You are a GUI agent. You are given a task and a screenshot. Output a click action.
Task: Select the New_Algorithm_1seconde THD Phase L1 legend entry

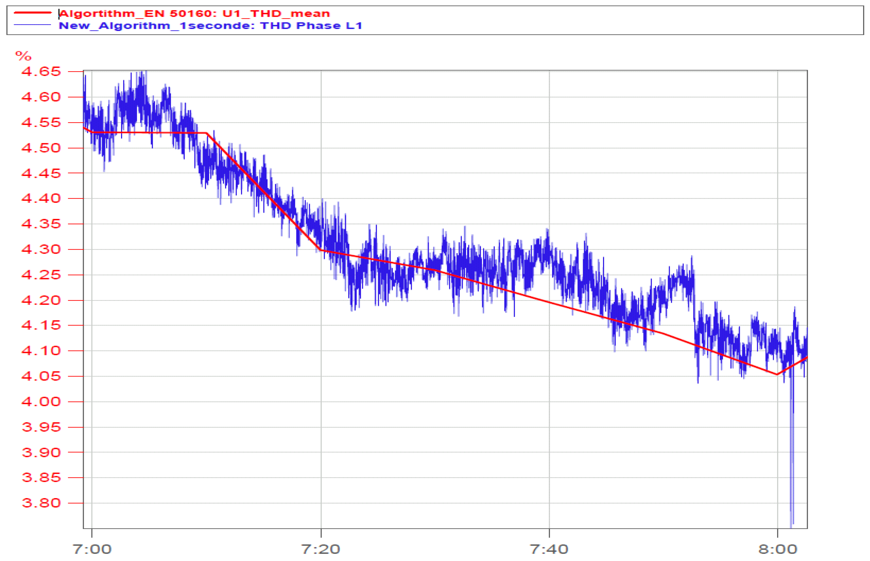[x=210, y=25]
